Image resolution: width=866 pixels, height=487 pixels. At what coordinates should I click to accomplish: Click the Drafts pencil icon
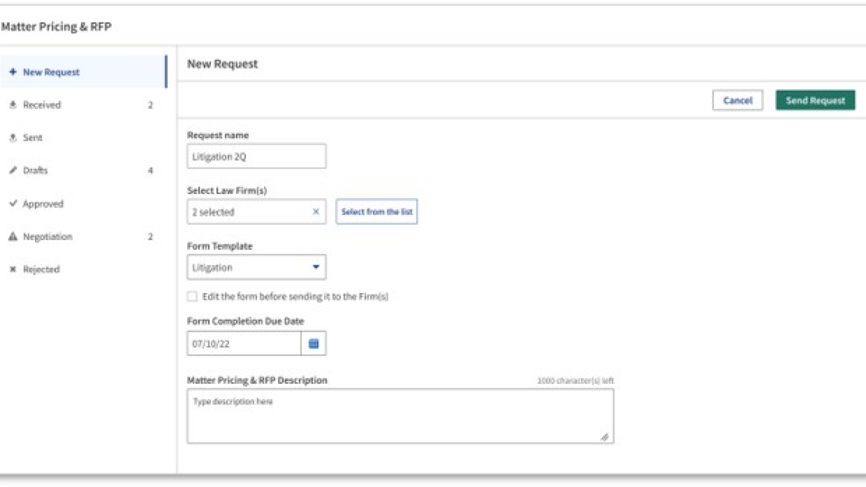coord(13,170)
